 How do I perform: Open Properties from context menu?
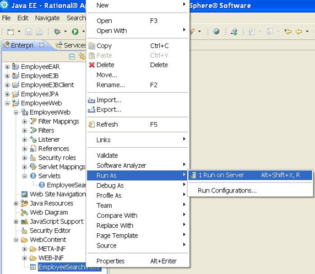click(138, 261)
